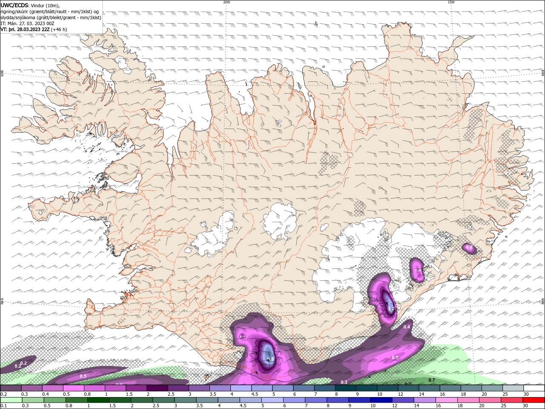The image size is (545, 409).
Task: Select the darkest green 1 swatch in bottom legend
Action: tap(98, 400)
